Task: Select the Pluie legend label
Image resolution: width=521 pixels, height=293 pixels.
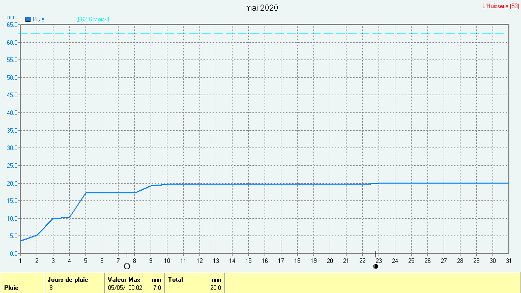Action: pos(39,19)
